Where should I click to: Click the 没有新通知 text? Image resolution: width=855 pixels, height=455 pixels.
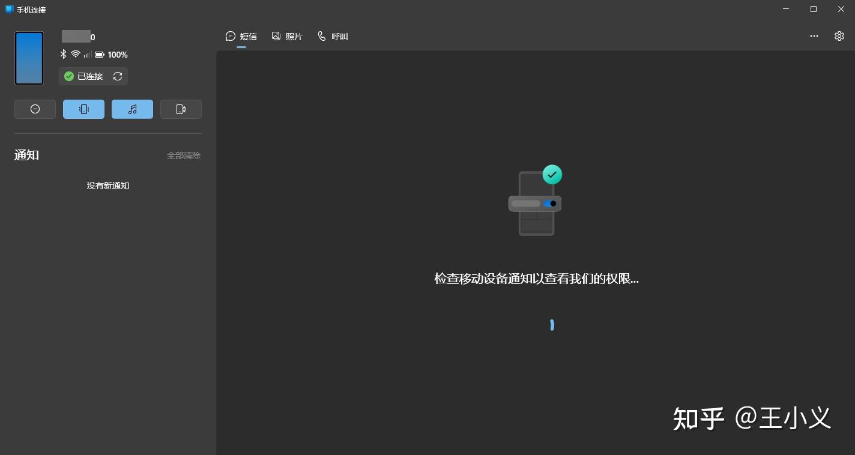[108, 185]
